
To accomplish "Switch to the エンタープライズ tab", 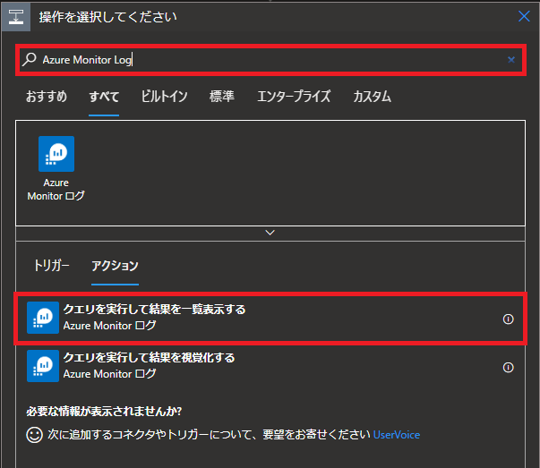I will pyautogui.click(x=294, y=97).
